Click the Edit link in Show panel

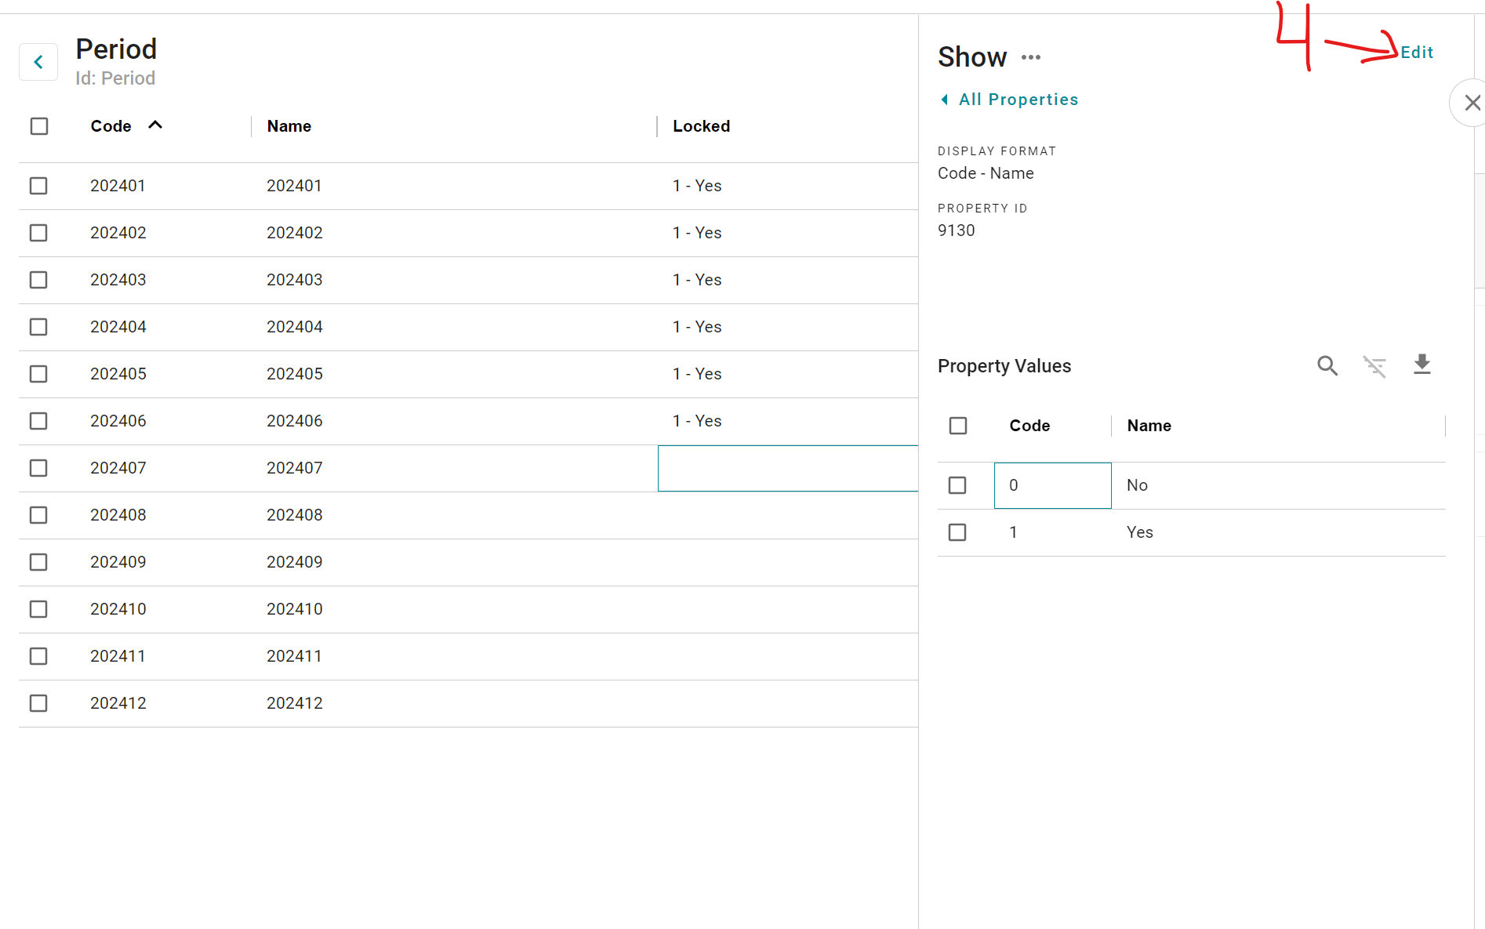(1417, 53)
